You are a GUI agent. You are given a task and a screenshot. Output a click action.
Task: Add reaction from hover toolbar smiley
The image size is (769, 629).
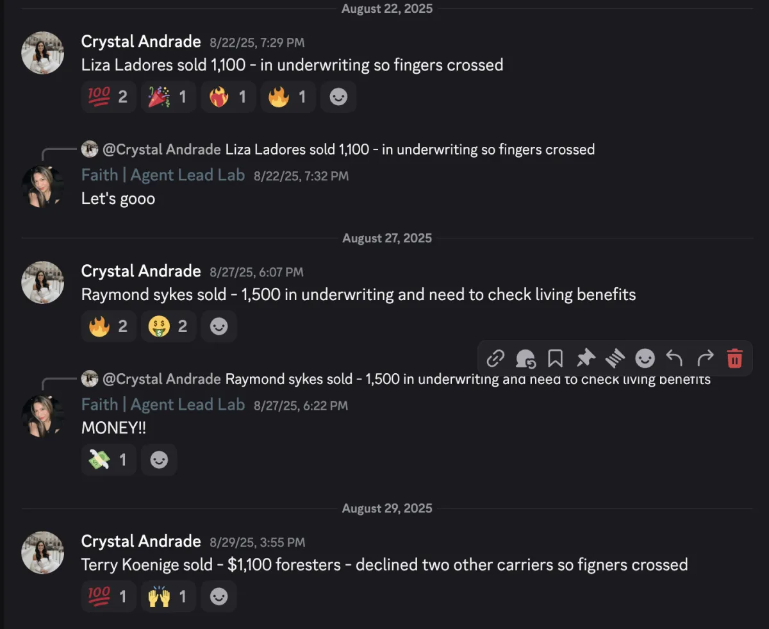645,358
